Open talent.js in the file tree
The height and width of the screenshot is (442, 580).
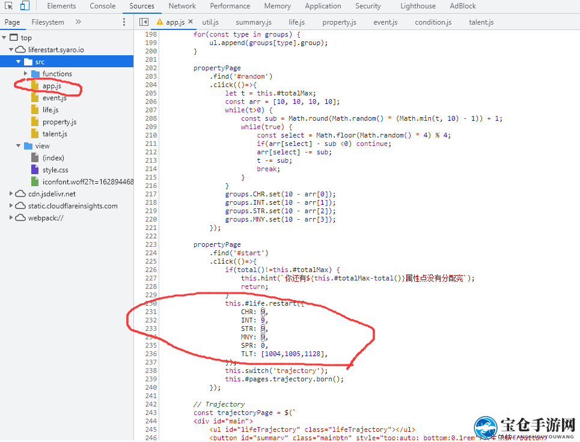pyautogui.click(x=55, y=134)
